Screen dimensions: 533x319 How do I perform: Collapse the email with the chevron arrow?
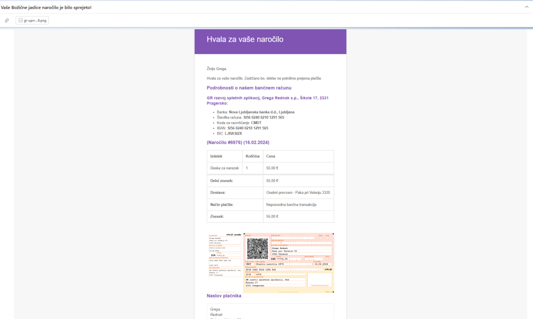pos(526,8)
